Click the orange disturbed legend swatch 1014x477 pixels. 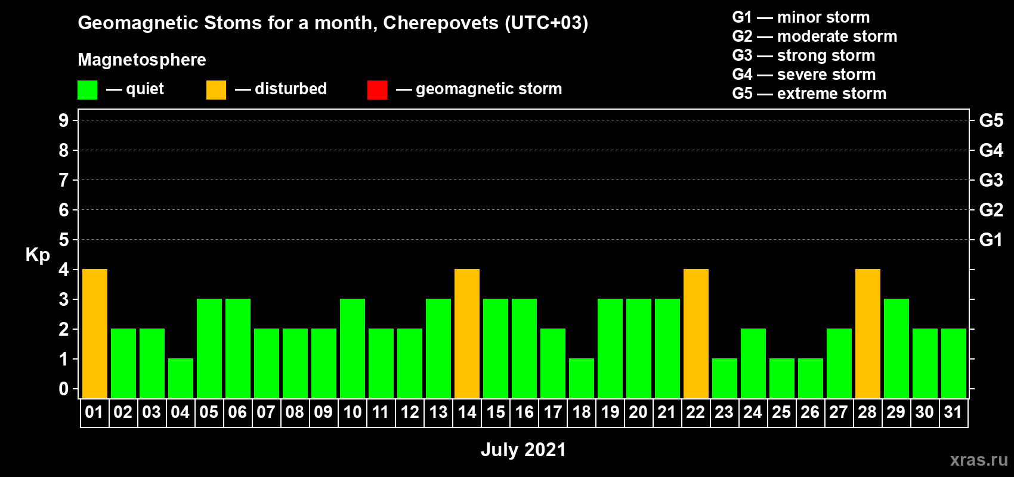click(x=216, y=90)
